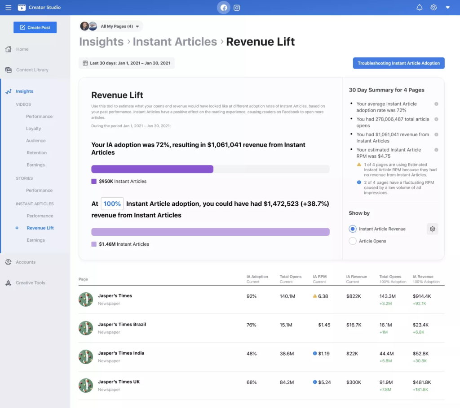
Task: Open Troubleshooting Instant Article Adoption
Action: [398, 63]
